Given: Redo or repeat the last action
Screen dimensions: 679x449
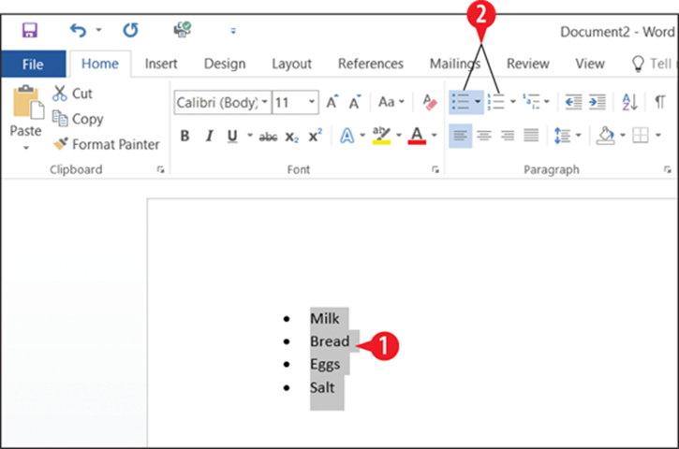Looking at the screenshot, I should point(130,30).
